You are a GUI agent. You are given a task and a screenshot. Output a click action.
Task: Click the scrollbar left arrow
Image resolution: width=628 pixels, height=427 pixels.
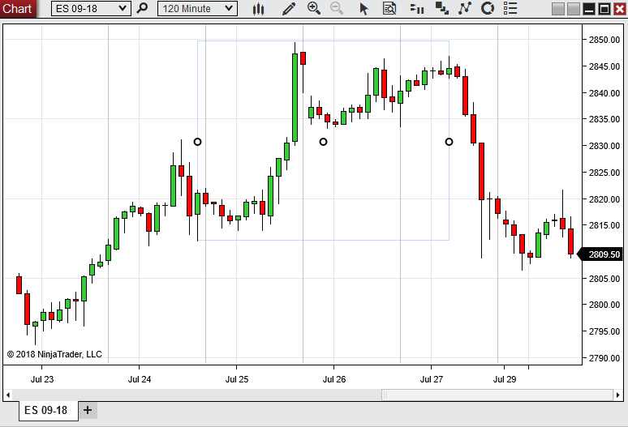8,395
